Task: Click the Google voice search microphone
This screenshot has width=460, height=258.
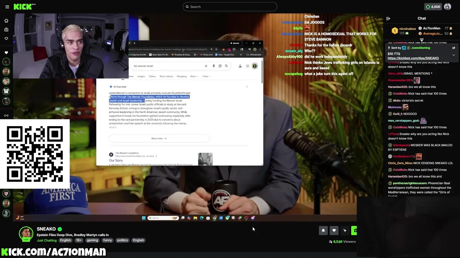Action: point(213,66)
